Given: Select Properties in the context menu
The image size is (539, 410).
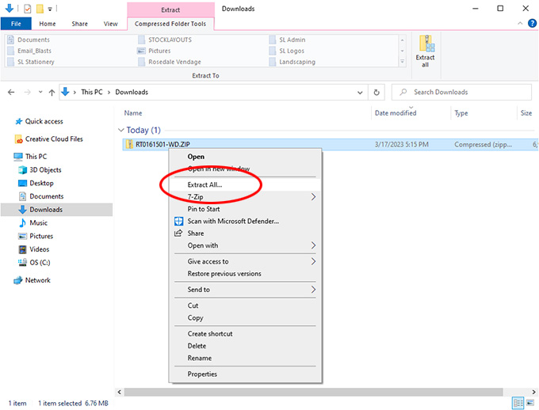Looking at the screenshot, I should pyautogui.click(x=202, y=374).
